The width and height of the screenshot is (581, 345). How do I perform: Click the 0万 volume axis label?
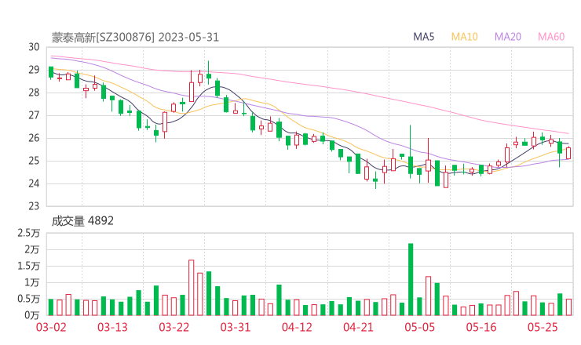pyautogui.click(x=32, y=315)
